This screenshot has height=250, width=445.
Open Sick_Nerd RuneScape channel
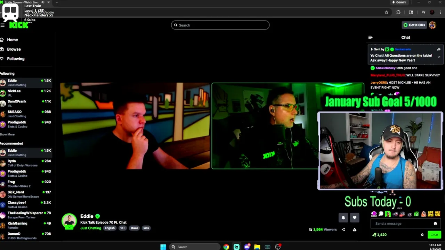[26, 194]
